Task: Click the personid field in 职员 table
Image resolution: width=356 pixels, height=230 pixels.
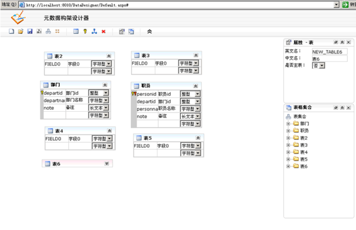Action: click(x=146, y=94)
